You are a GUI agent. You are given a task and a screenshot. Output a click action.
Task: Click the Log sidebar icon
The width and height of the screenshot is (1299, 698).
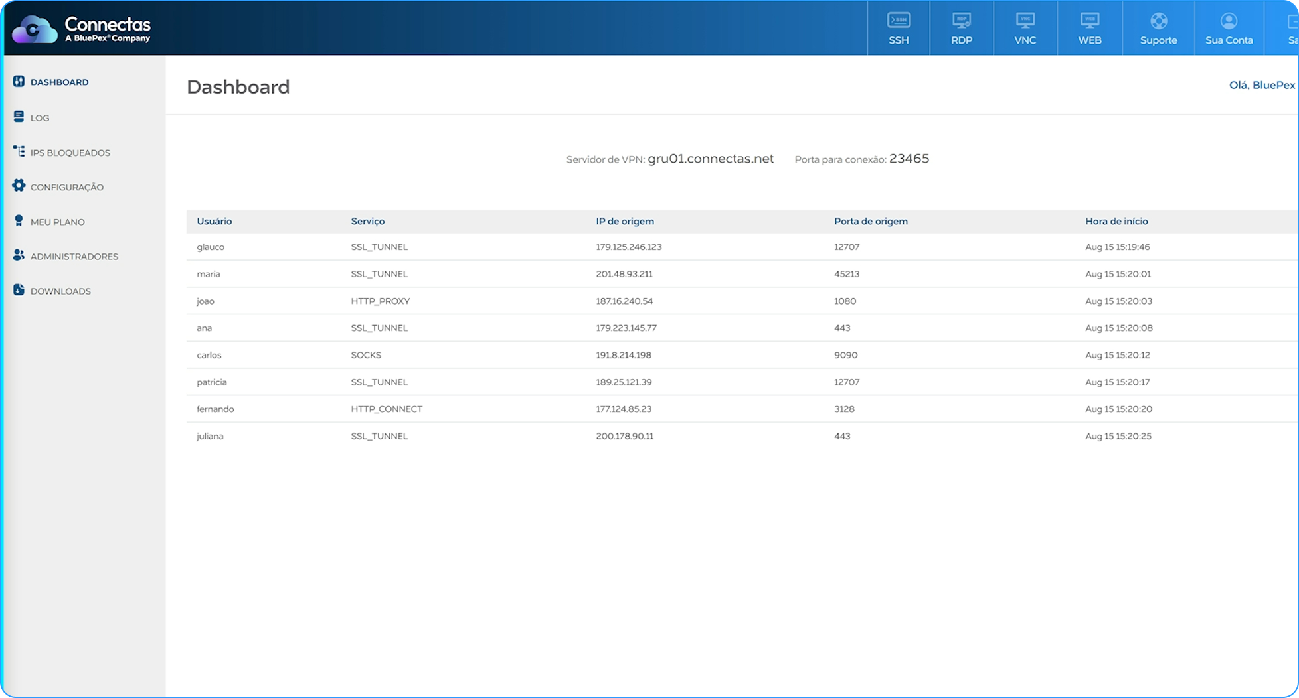(19, 117)
